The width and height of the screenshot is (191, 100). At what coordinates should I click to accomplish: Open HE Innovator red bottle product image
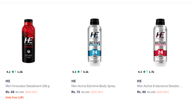click(29, 41)
